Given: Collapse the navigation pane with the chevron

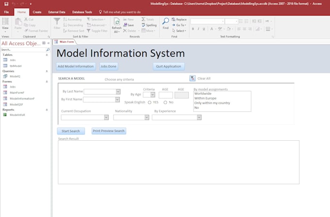Looking at the screenshot, I should [49, 43].
